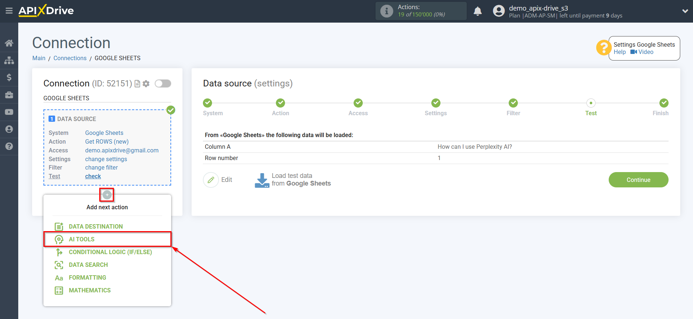The image size is (693, 319).
Task: Click the Column A cell
Action: [x=217, y=147]
